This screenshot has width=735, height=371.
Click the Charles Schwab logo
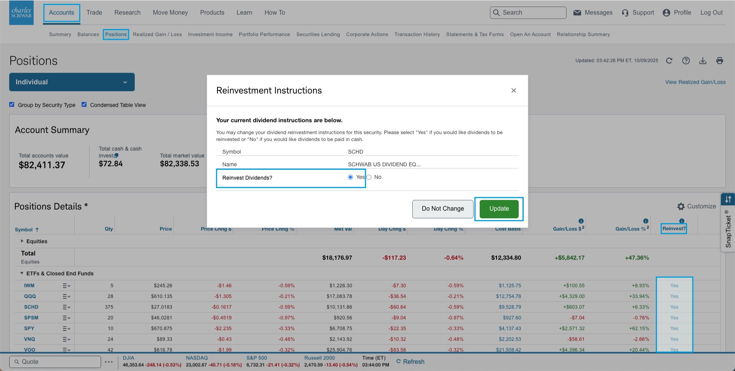click(21, 13)
